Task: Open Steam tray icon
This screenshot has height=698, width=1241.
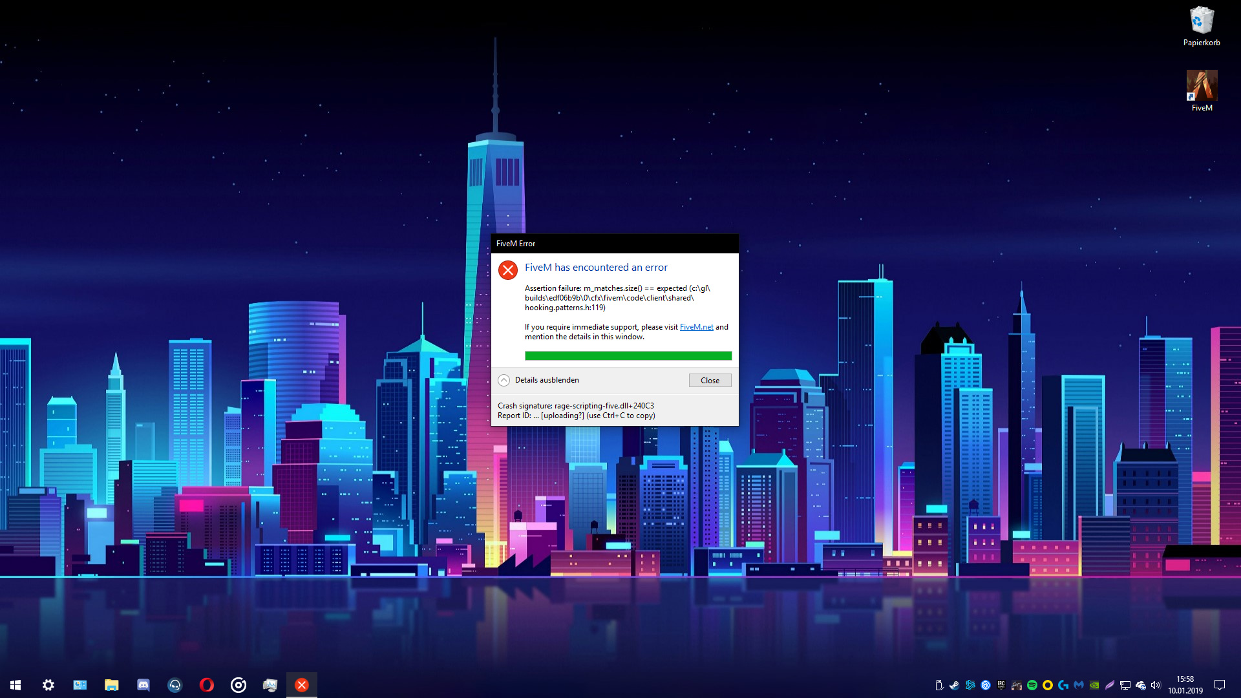Action: (955, 685)
